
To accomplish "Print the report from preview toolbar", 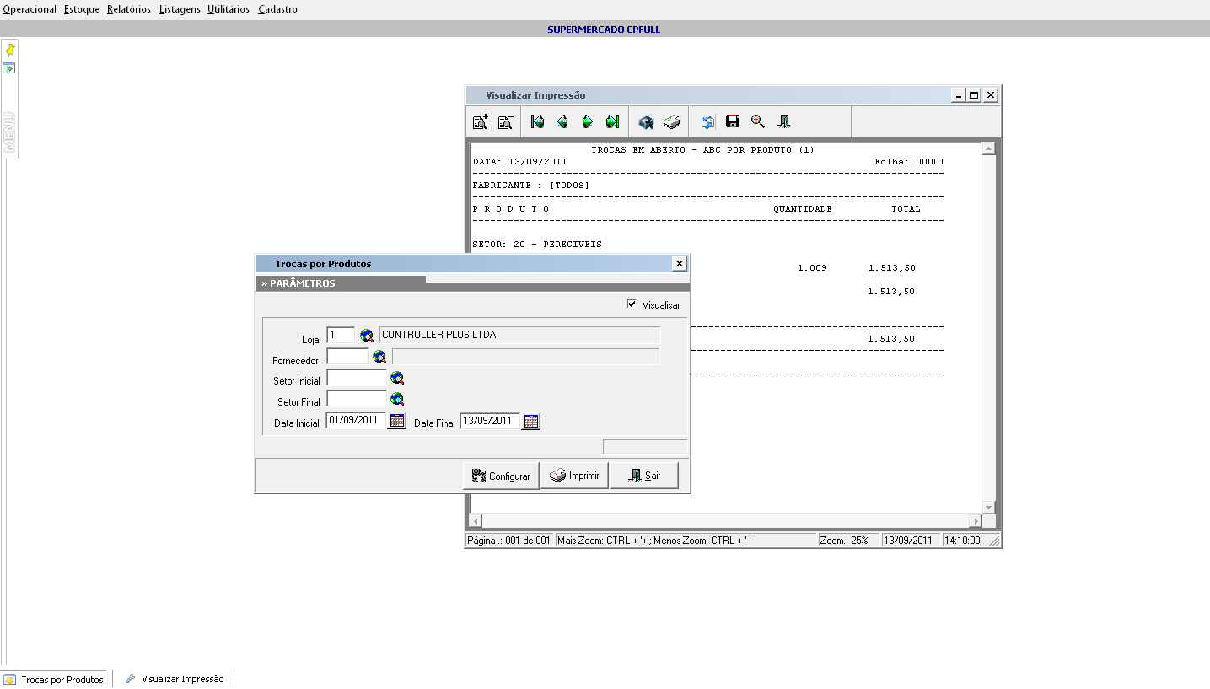I will (x=671, y=122).
